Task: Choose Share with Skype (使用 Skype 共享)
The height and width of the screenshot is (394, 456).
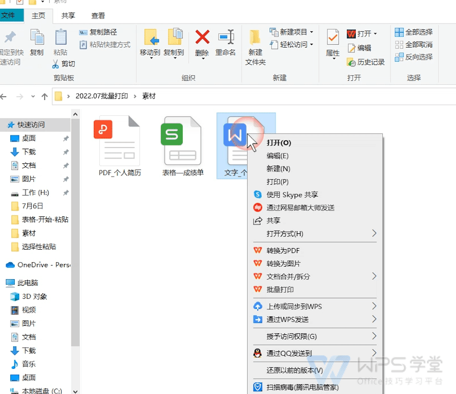Action: (x=315, y=195)
